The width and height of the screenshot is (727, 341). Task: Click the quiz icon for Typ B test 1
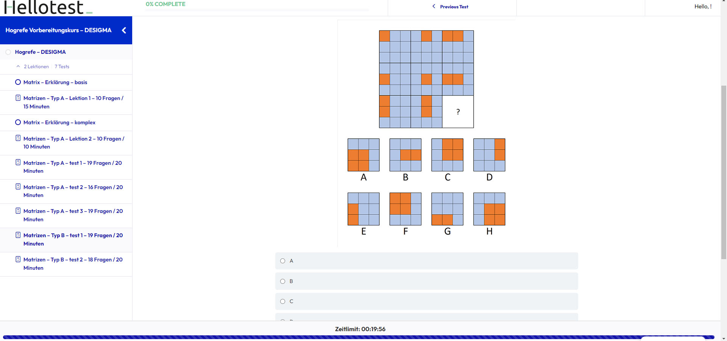18,235
